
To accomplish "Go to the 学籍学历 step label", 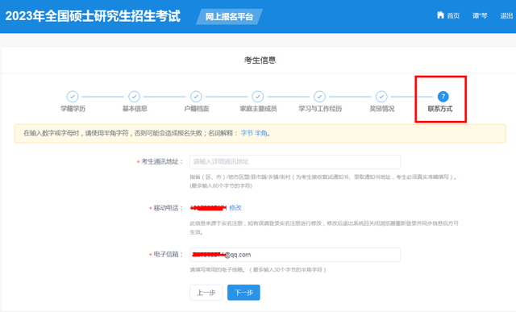I will (x=73, y=109).
